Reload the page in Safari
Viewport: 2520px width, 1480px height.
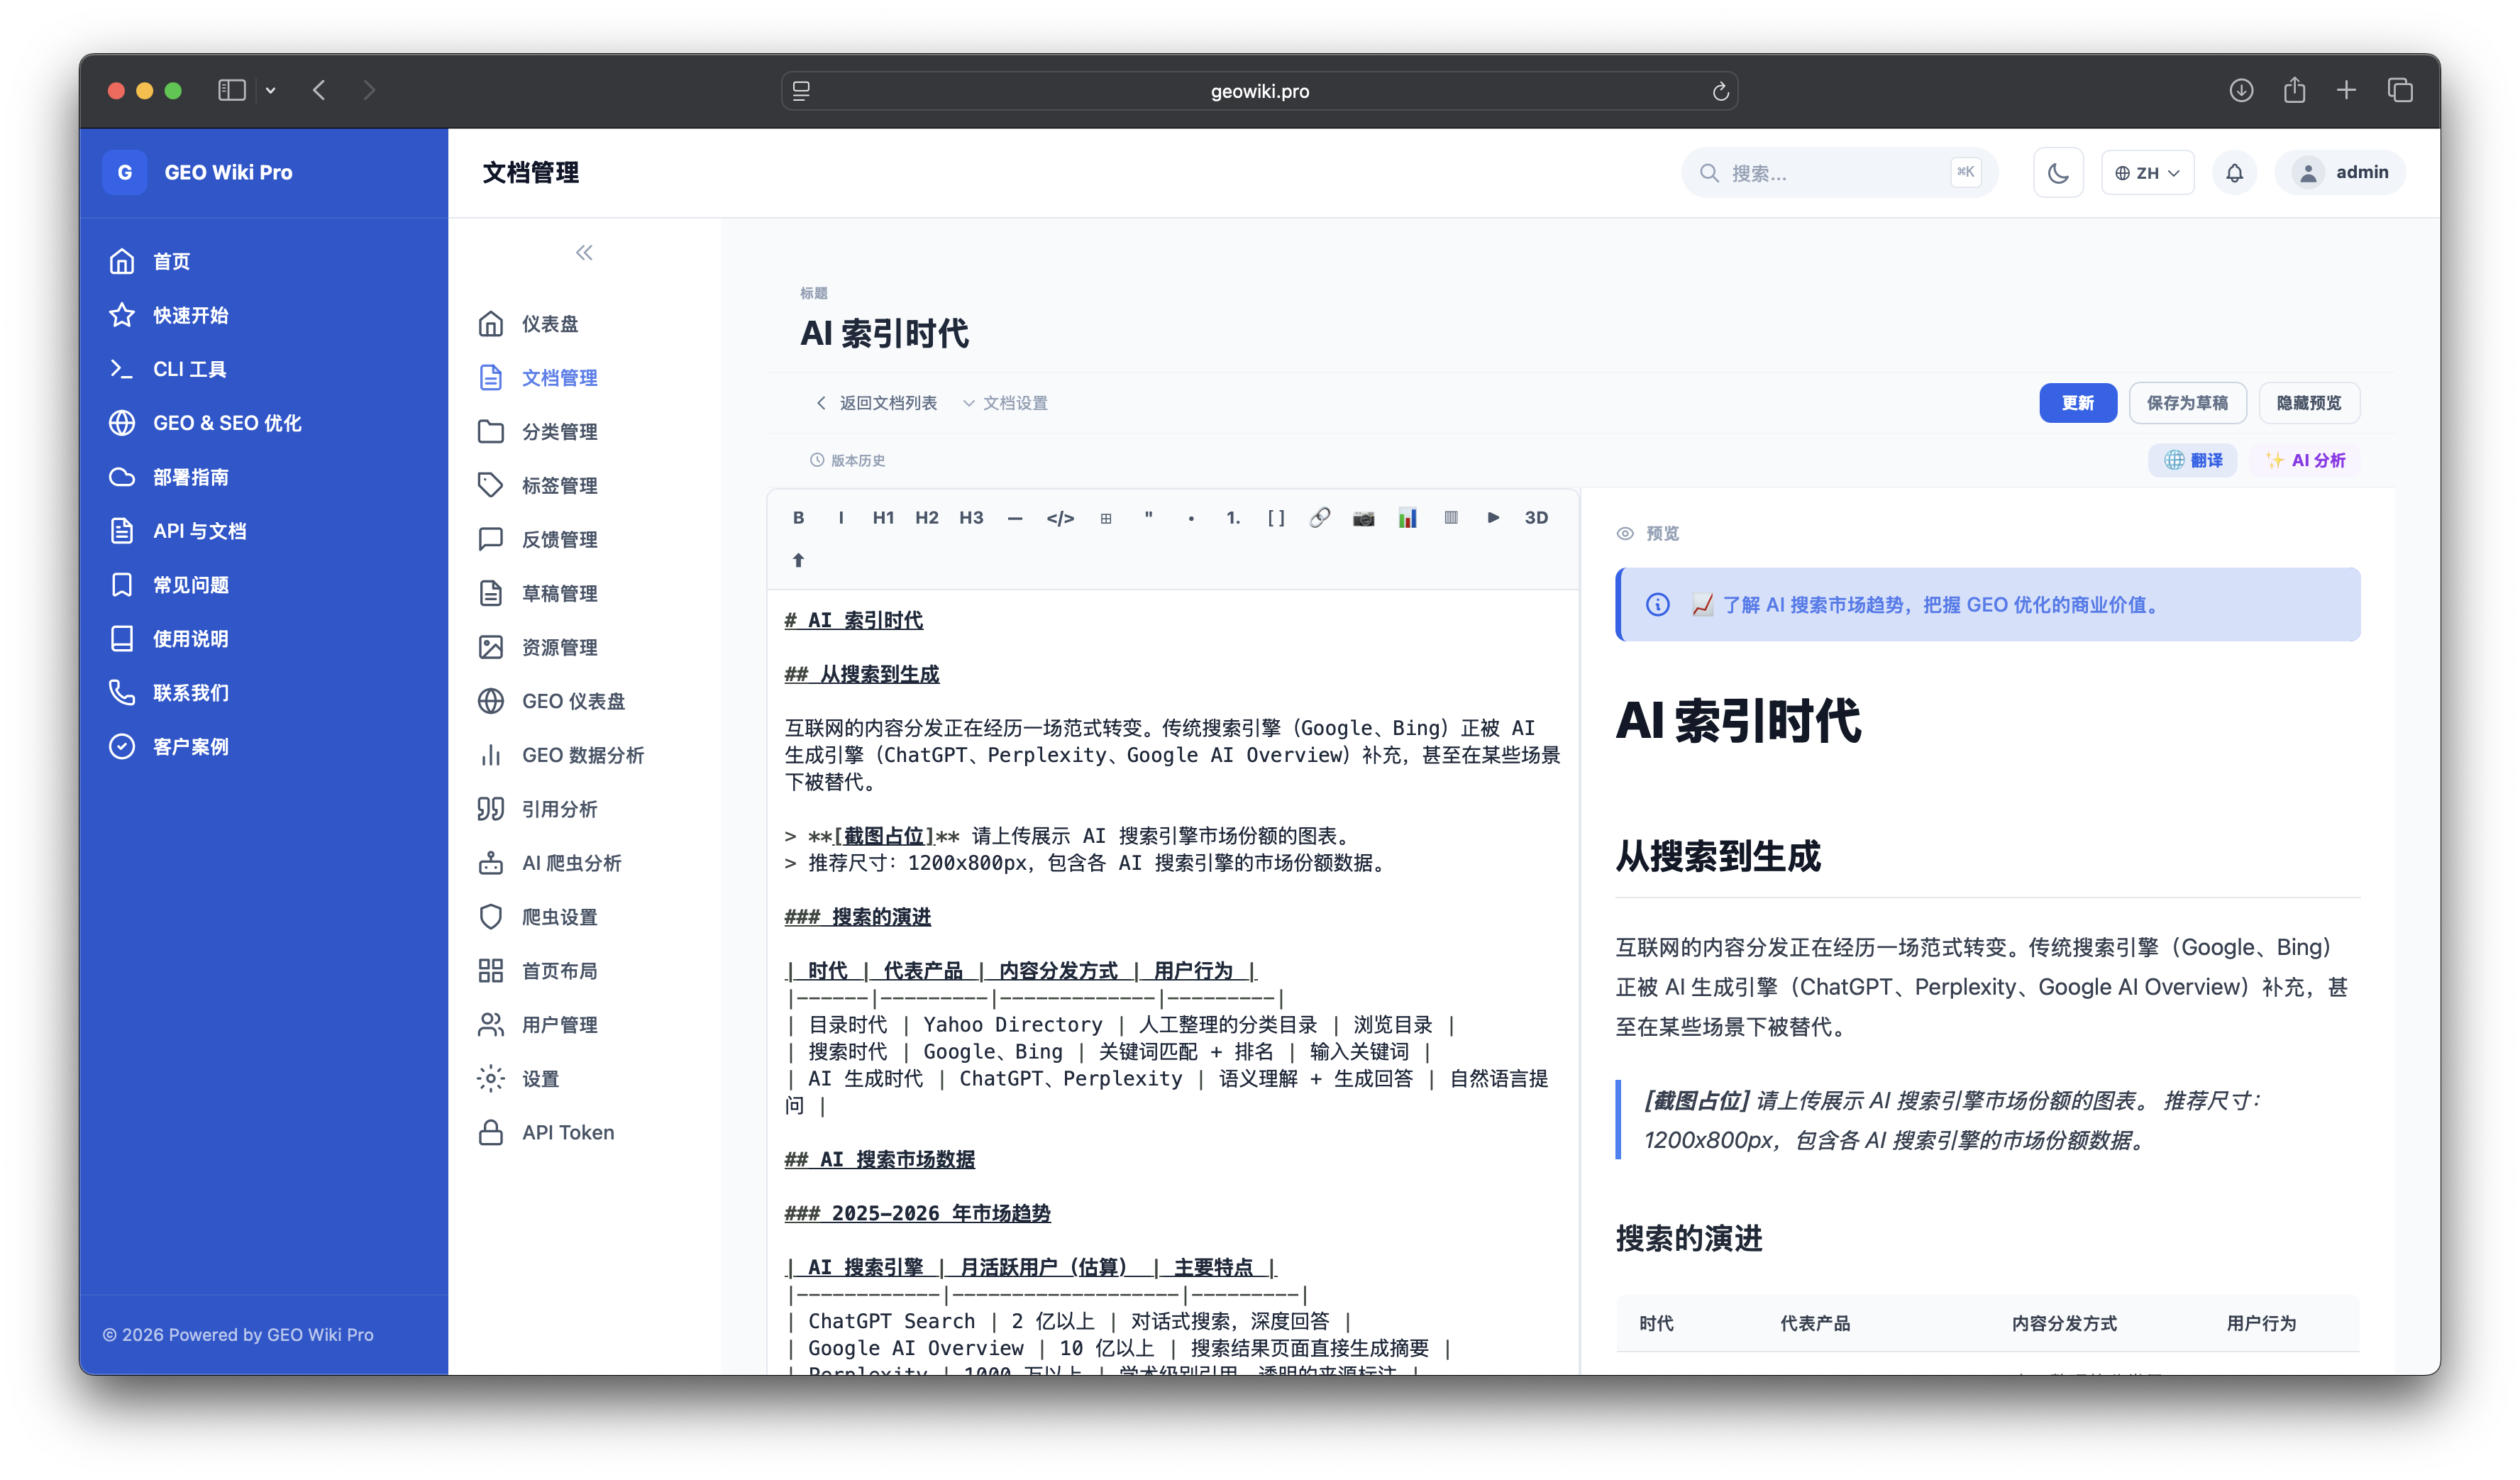point(1720,91)
